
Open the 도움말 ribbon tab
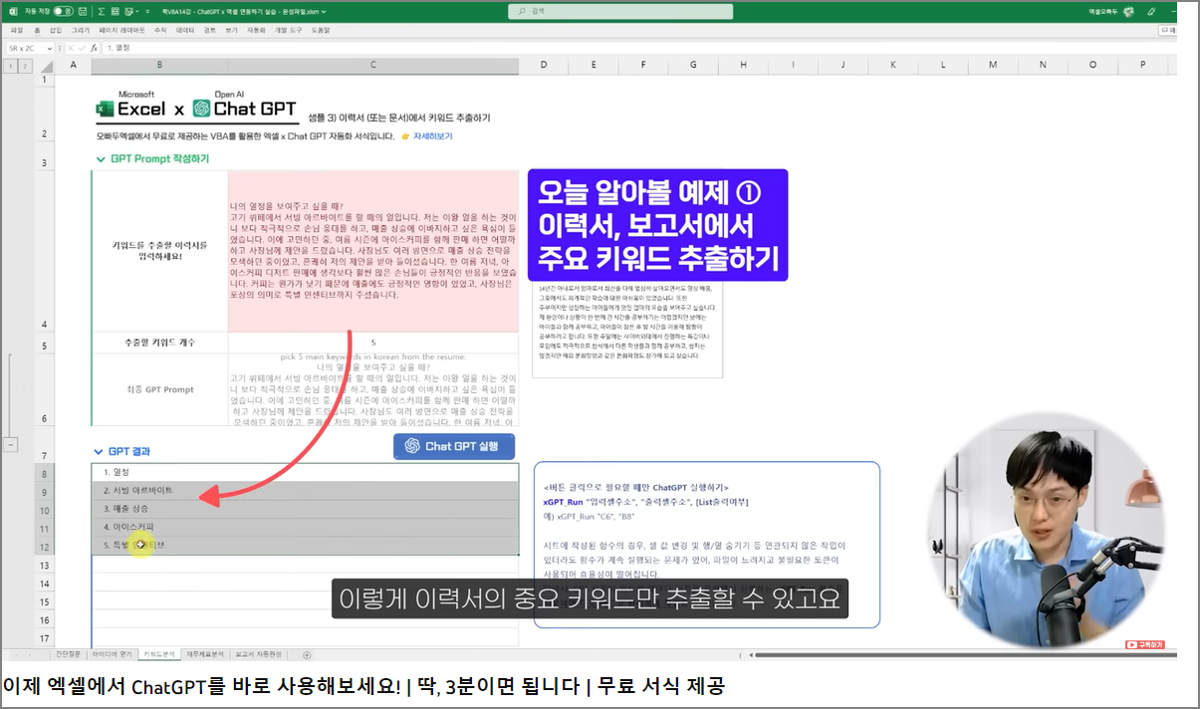coord(321,30)
